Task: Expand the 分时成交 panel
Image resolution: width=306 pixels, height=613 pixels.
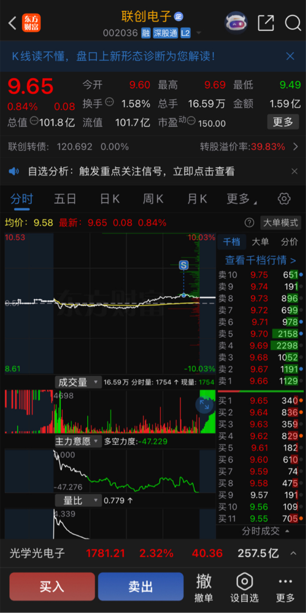Action: [265, 531]
